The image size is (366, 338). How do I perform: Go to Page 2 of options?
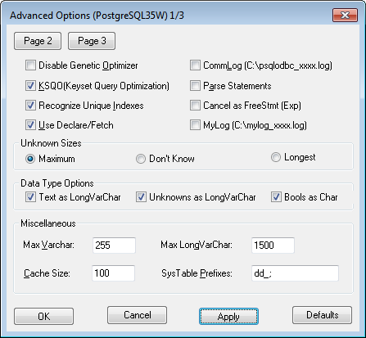38,41
